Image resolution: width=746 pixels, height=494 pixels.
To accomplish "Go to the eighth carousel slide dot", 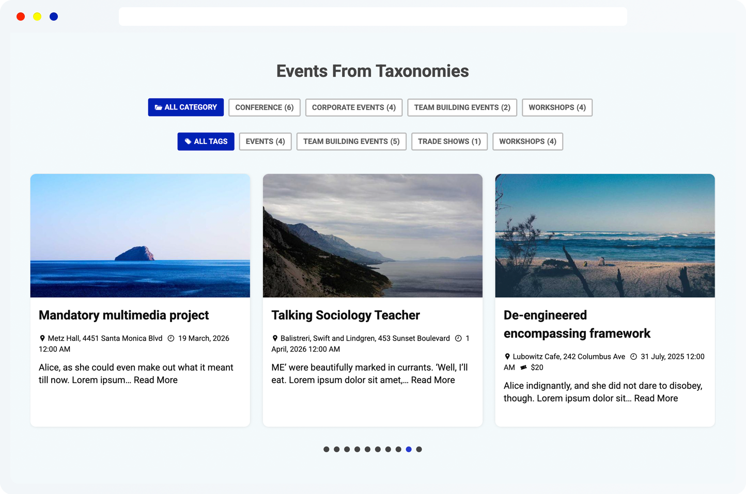I will pyautogui.click(x=398, y=450).
